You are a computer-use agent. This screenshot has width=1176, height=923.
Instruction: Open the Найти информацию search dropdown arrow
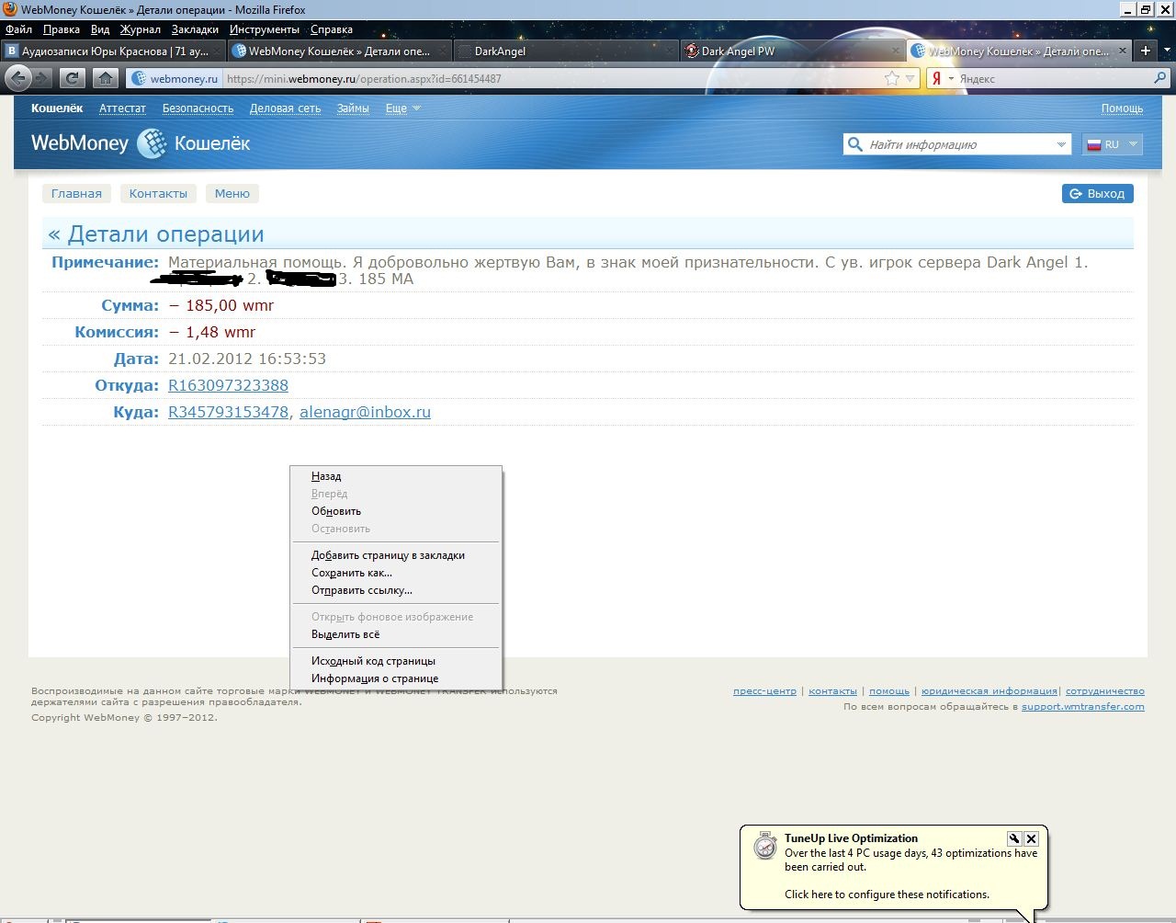[x=1061, y=144]
